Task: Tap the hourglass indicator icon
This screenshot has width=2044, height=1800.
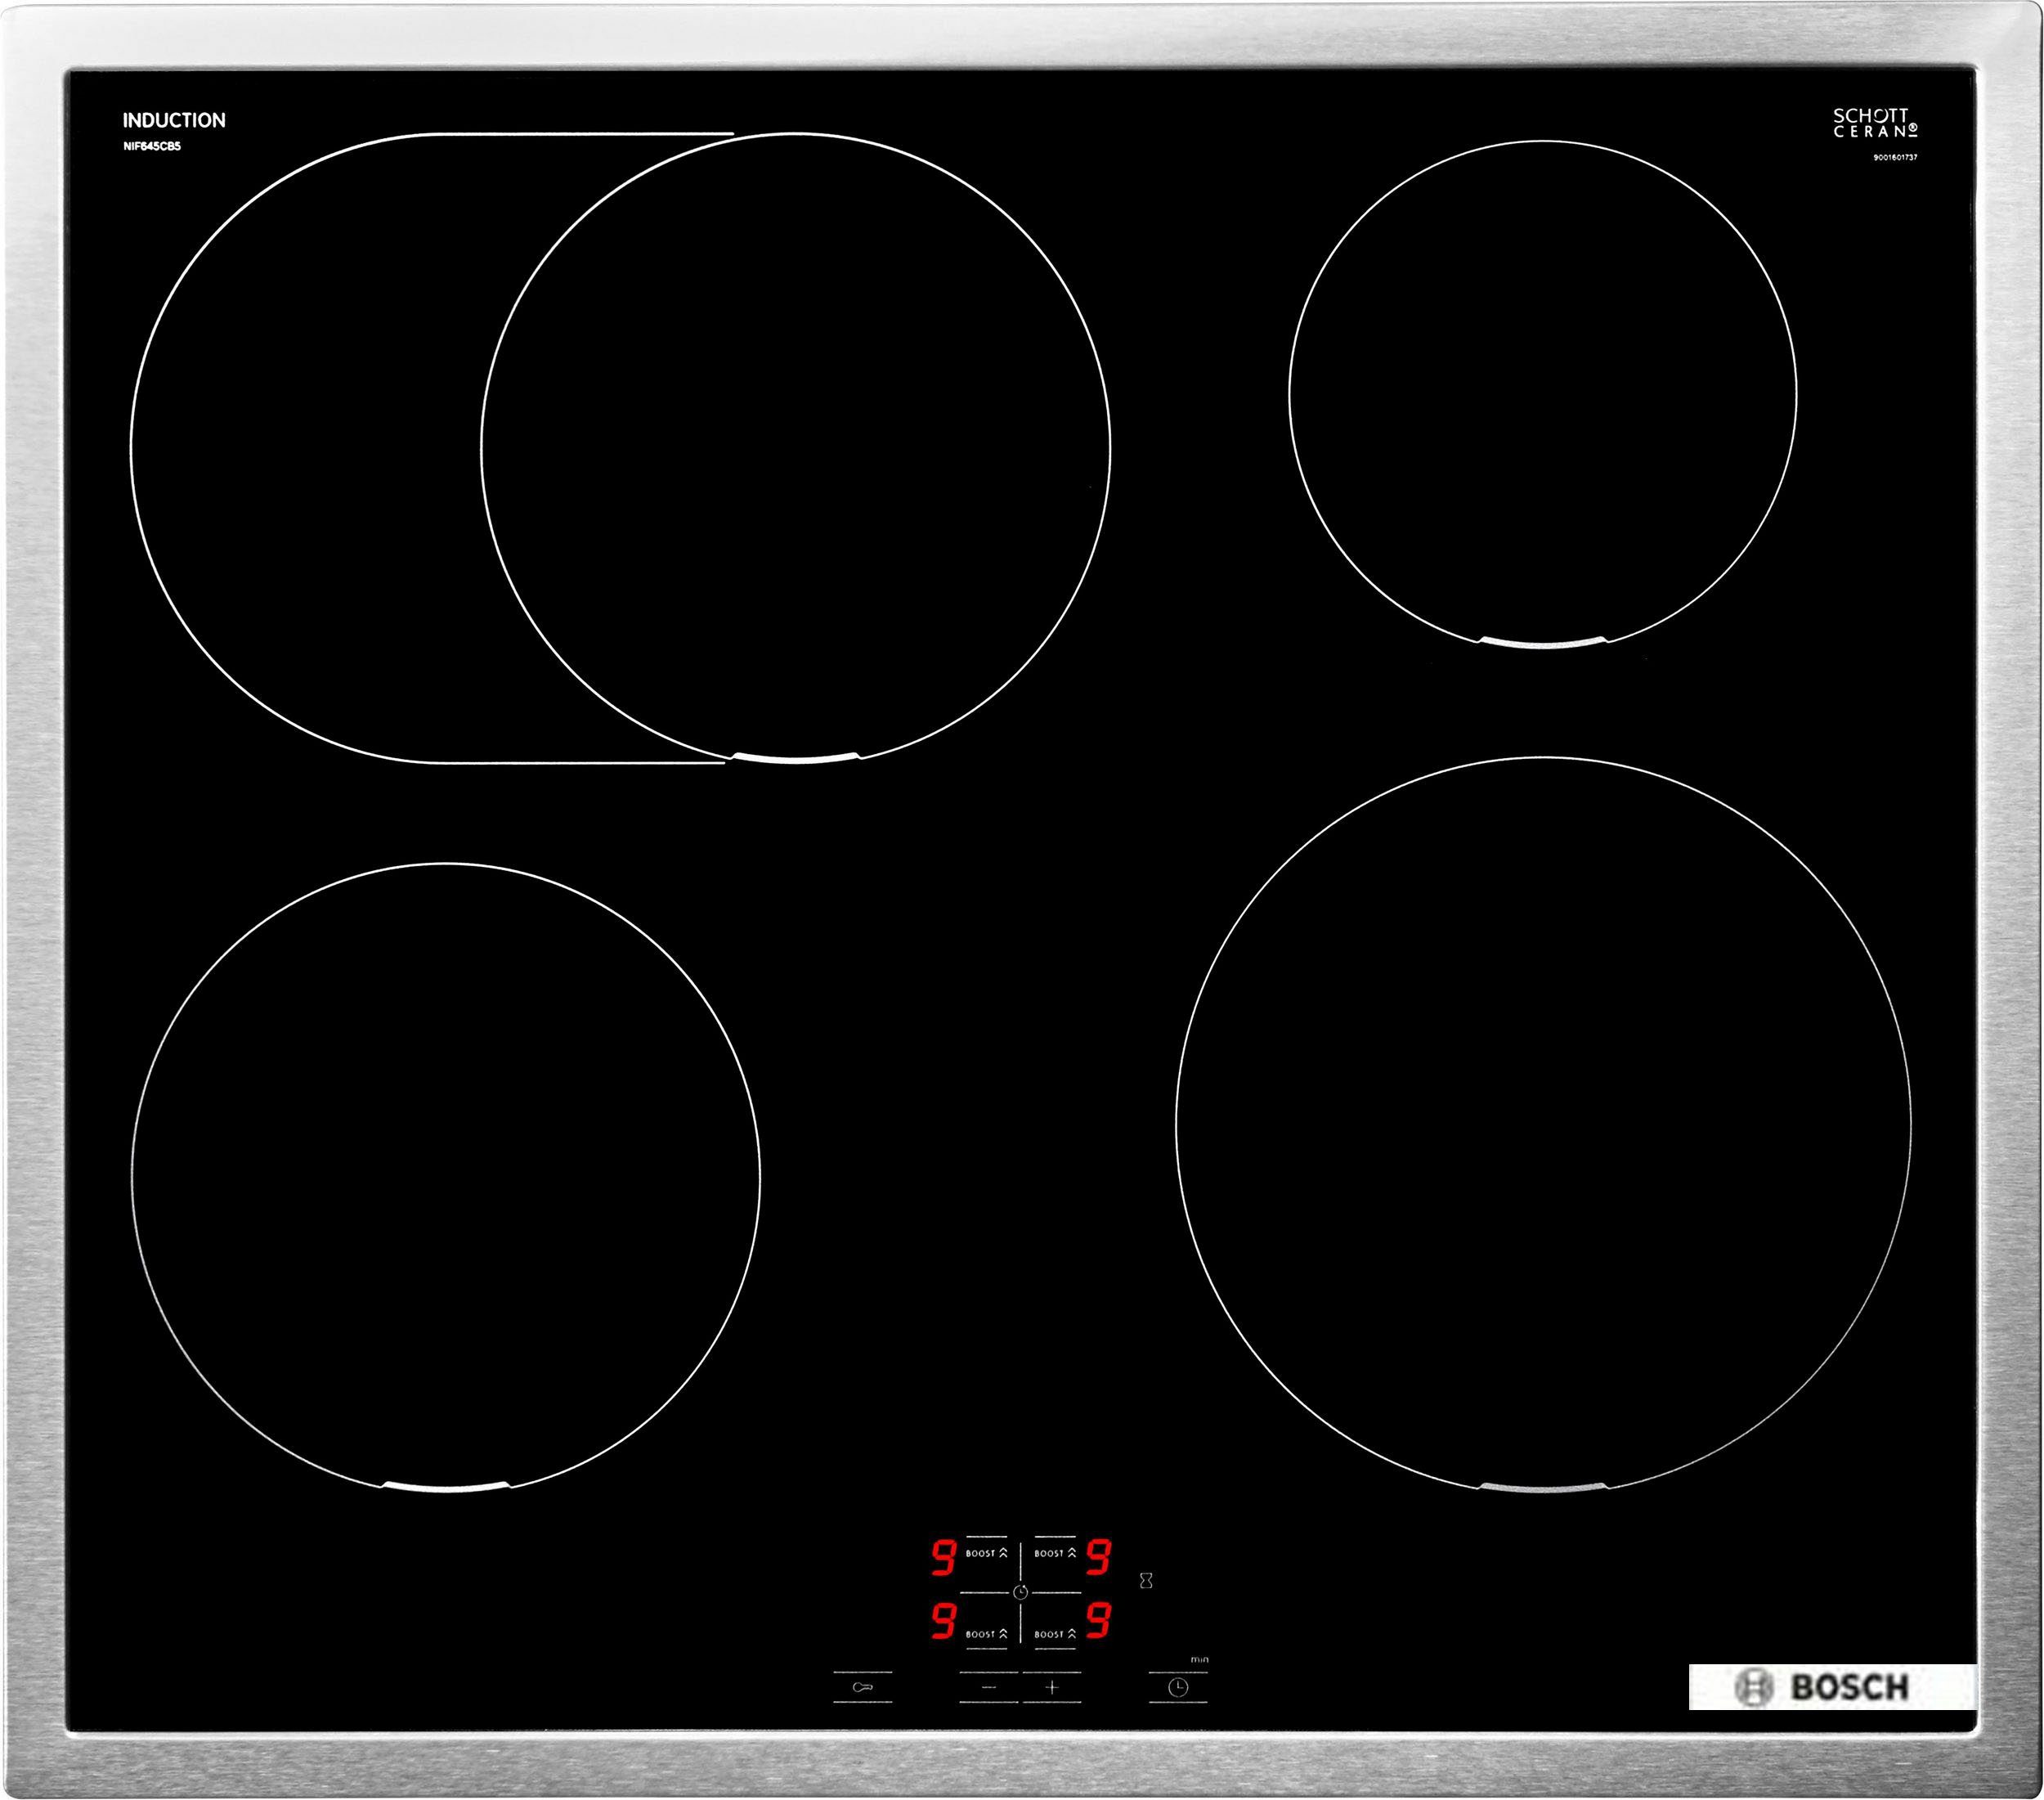Action: click(1146, 1581)
